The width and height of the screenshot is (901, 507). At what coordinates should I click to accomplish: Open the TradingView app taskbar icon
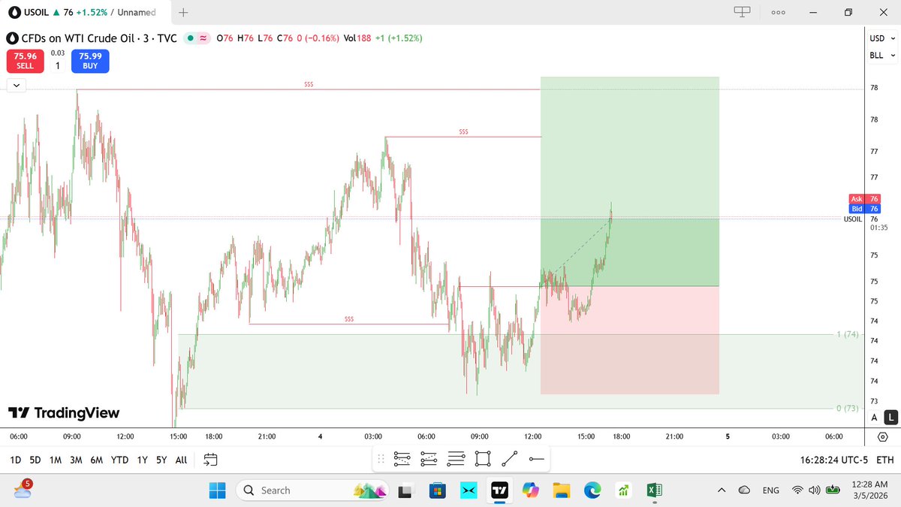click(x=499, y=490)
